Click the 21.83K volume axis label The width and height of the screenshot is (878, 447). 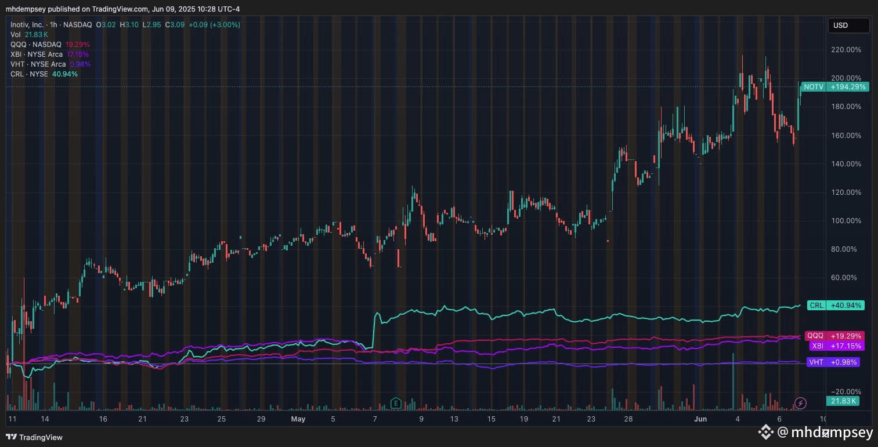(x=842, y=401)
